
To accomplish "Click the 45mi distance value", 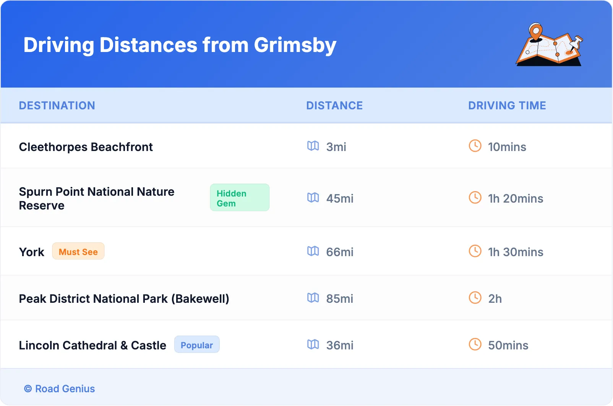I will (x=340, y=198).
